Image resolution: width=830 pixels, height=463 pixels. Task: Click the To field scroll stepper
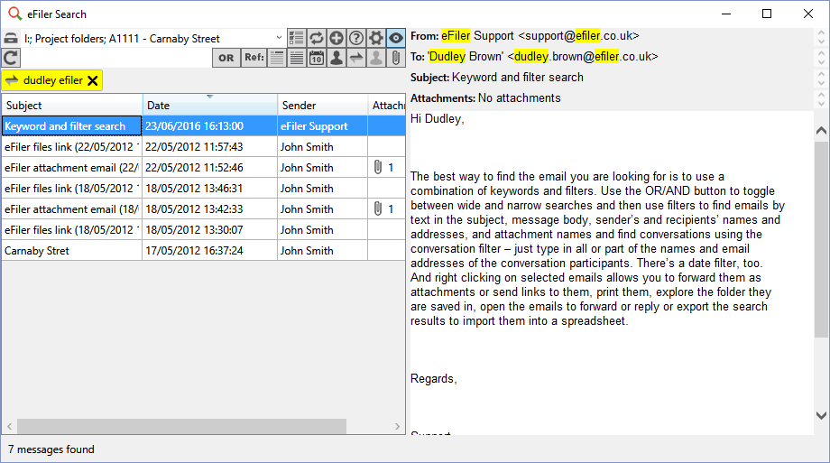(x=822, y=57)
